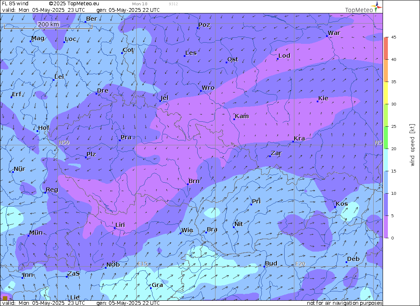Click the Mün city label
The height and width of the screenshot is (306, 420).
36,233
